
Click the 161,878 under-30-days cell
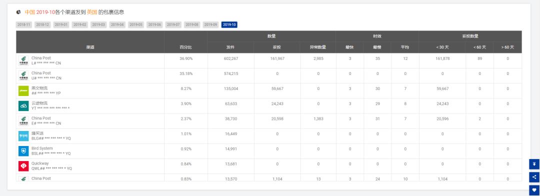pos(442,58)
